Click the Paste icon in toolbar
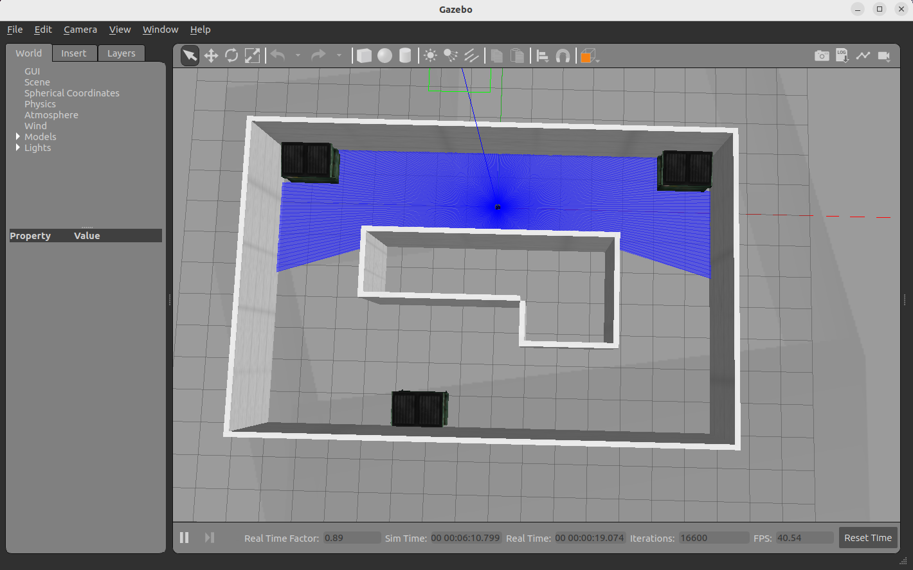The width and height of the screenshot is (913, 570). pos(517,56)
